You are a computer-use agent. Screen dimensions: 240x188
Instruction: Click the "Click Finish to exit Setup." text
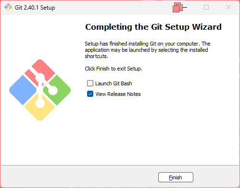[114, 69]
